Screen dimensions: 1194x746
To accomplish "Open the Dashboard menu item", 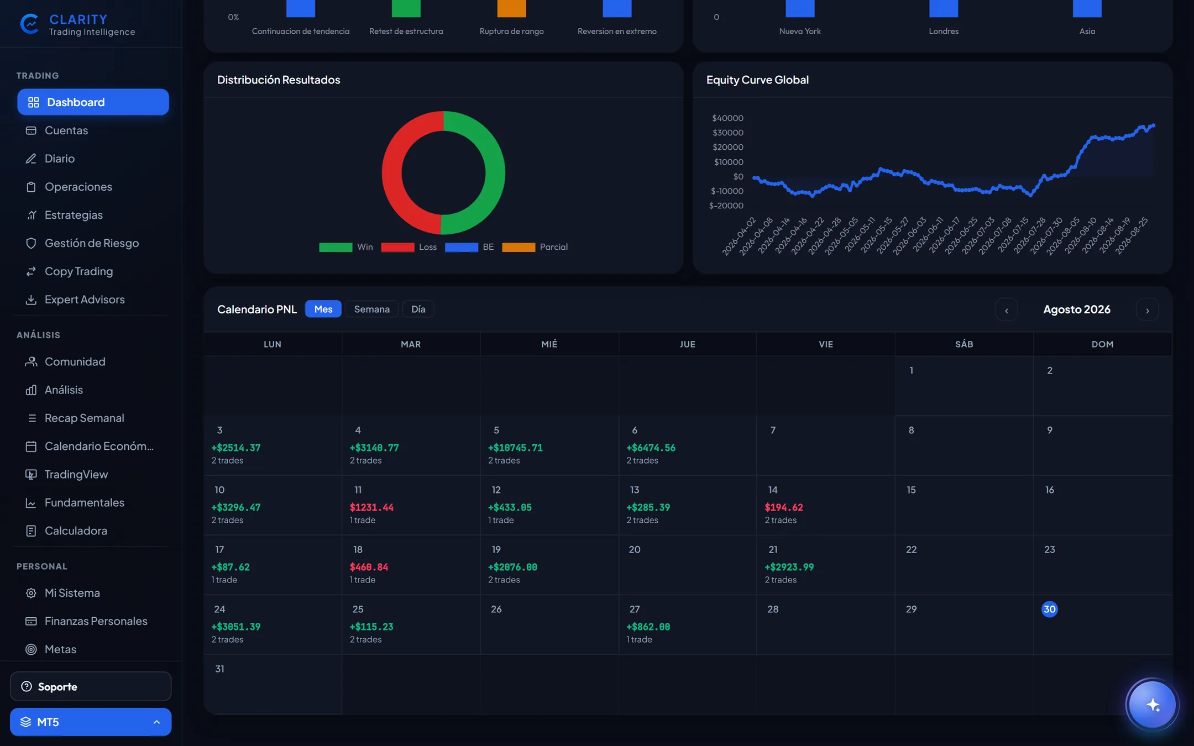I will tap(93, 102).
